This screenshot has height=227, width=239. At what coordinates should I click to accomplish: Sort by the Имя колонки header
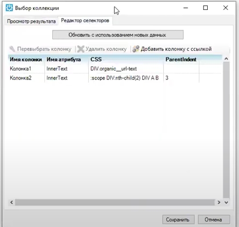(26, 59)
